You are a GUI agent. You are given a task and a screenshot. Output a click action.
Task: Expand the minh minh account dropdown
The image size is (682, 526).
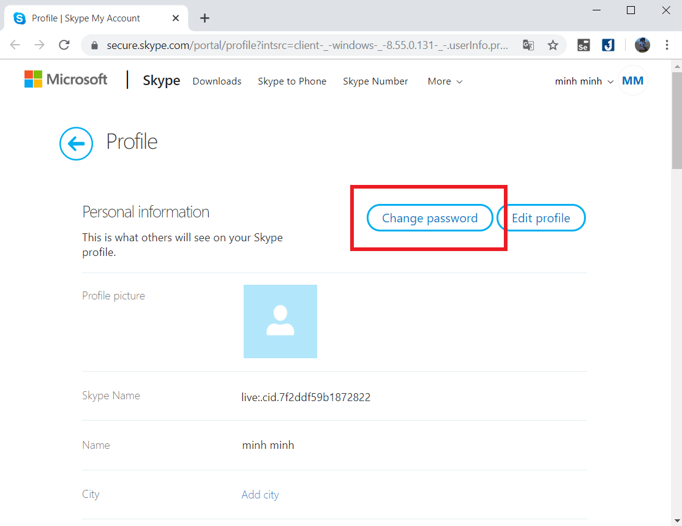(x=584, y=81)
